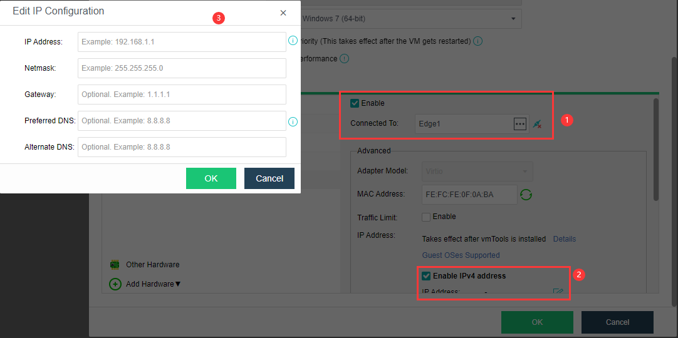Cancel the Edit IP Configuration dialog
This screenshot has height=338, width=678.
coord(269,178)
